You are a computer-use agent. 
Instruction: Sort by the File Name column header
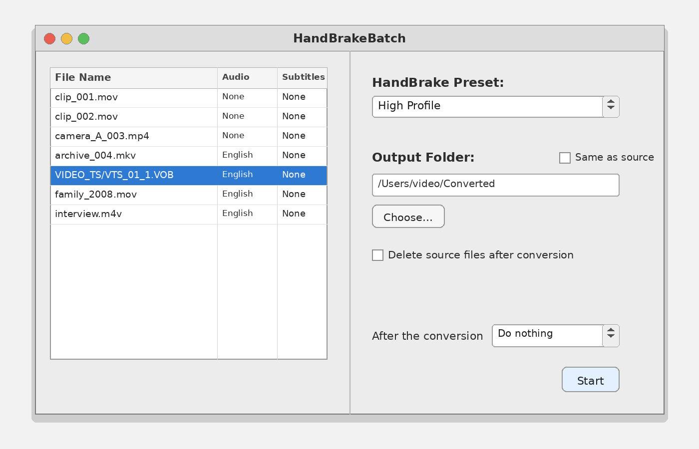[x=134, y=78]
